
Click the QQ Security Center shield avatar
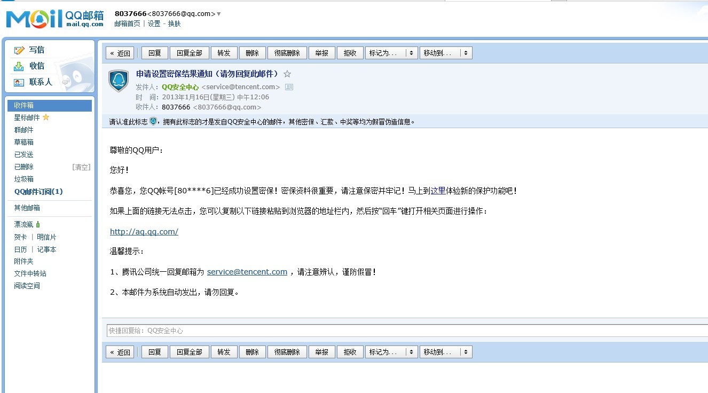(x=119, y=81)
